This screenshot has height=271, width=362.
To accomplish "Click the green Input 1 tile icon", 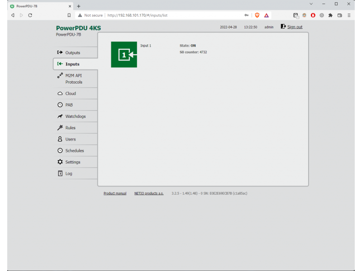I will pos(124,55).
